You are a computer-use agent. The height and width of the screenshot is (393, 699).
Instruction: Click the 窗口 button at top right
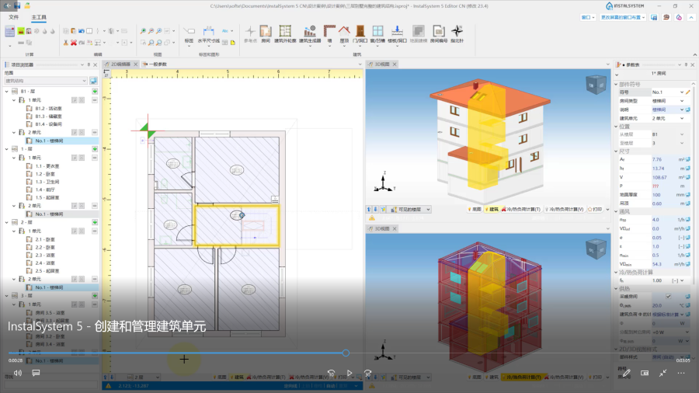pyautogui.click(x=588, y=17)
